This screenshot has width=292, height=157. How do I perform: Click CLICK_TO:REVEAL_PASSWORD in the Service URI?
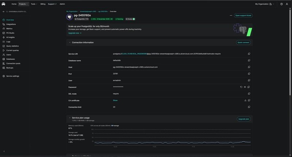pos(134,54)
